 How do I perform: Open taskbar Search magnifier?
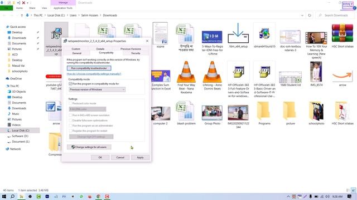tap(13, 196)
